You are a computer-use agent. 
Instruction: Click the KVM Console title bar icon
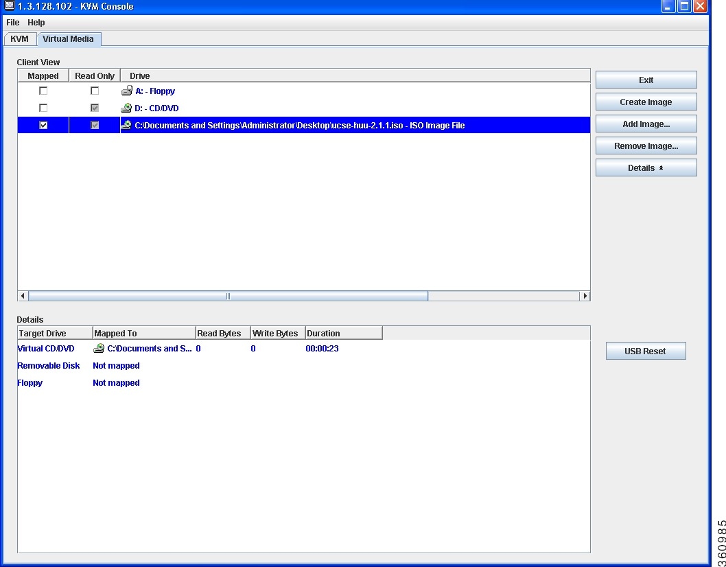tap(9, 6)
